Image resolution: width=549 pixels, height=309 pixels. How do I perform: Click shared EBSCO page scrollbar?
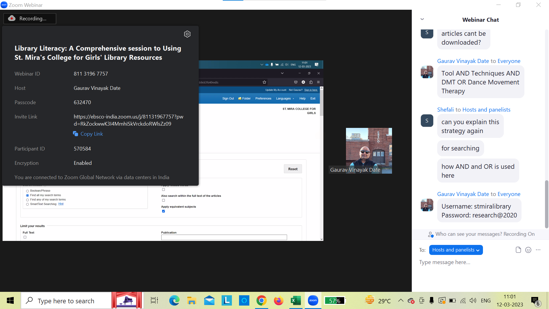[x=321, y=103]
